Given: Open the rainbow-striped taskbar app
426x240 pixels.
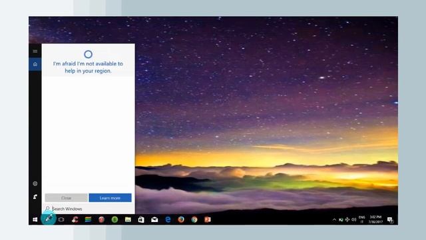Looking at the screenshot, I should pos(88,219).
